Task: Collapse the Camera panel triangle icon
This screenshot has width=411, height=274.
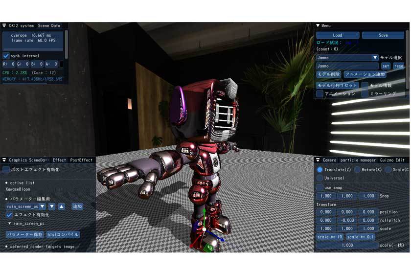Action: click(318, 160)
